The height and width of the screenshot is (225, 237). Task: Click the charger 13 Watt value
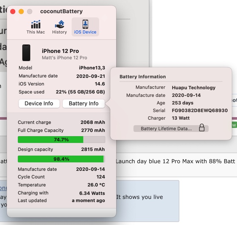pos(181,118)
